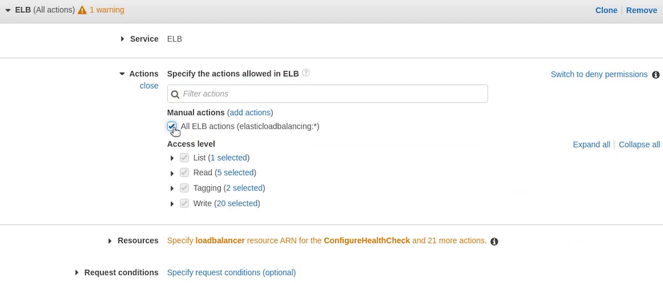Uncheck All ELB actions checkbox
The image size is (663, 283).
(x=172, y=126)
